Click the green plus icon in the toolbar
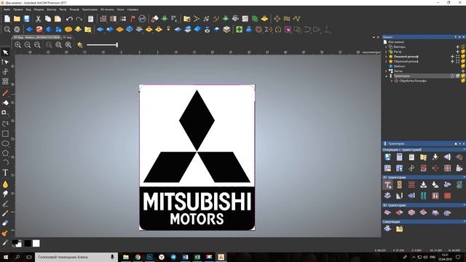The width and height of the screenshot is (466, 262). 239,29
